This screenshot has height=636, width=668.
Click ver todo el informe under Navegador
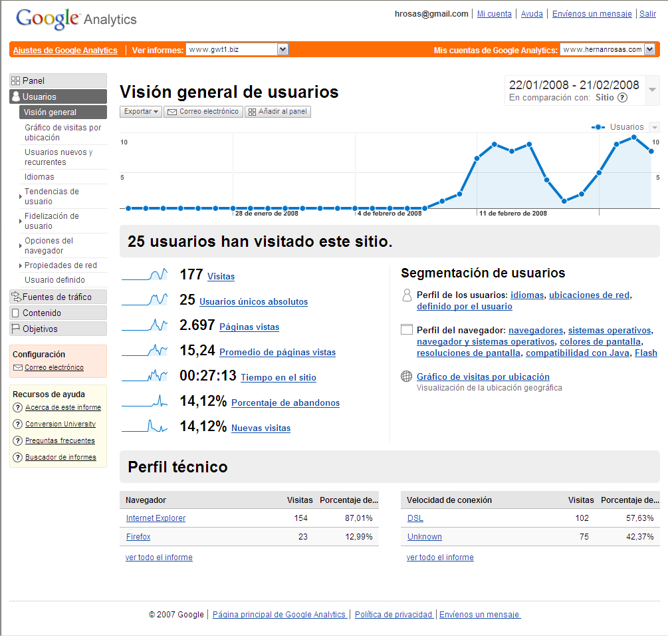(x=159, y=557)
